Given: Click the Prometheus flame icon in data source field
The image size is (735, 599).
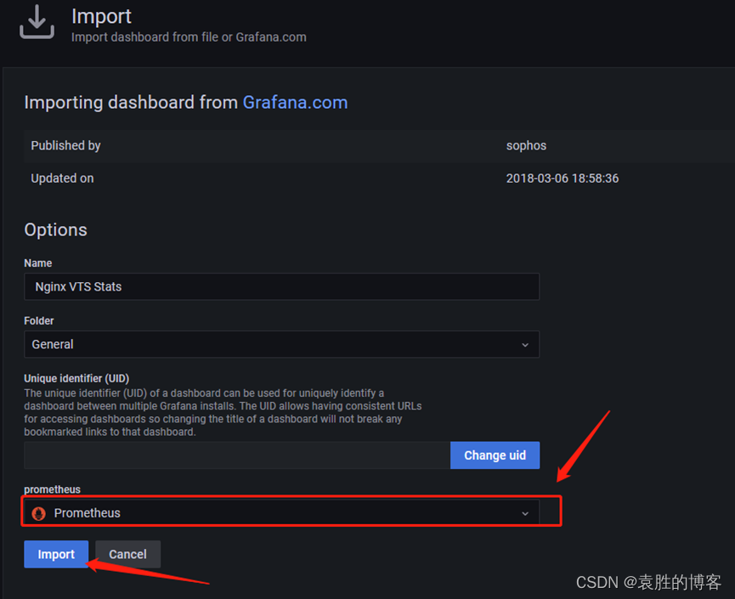Looking at the screenshot, I should [x=38, y=514].
